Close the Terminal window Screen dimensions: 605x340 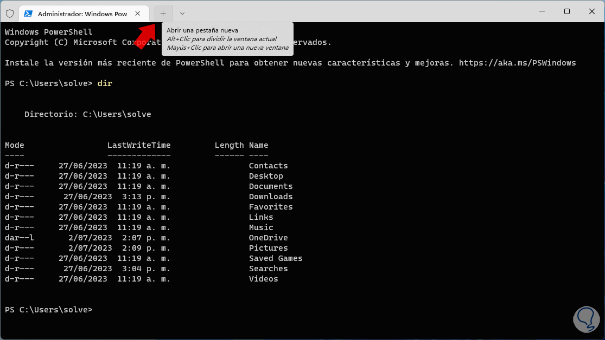[x=592, y=11]
